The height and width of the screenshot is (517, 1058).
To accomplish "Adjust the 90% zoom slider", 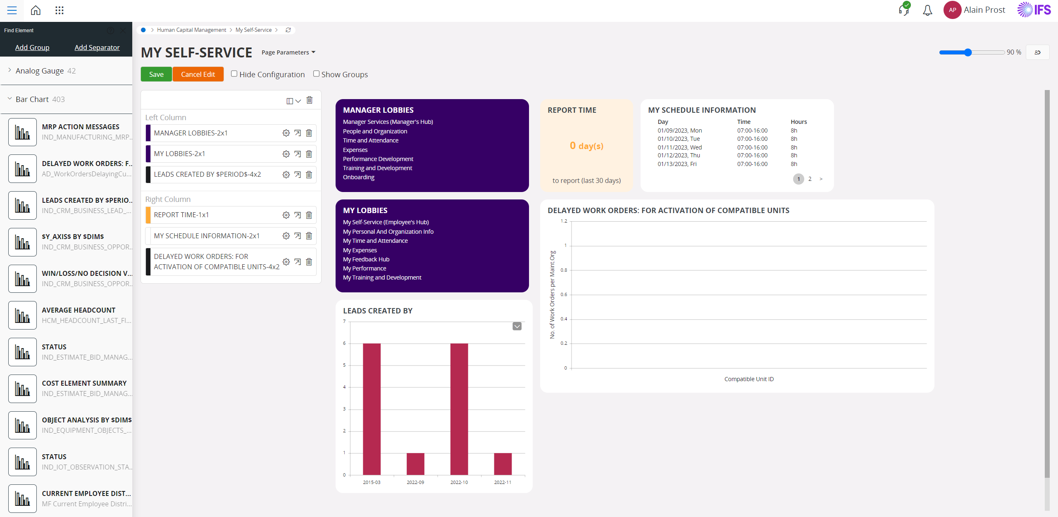I will click(968, 52).
